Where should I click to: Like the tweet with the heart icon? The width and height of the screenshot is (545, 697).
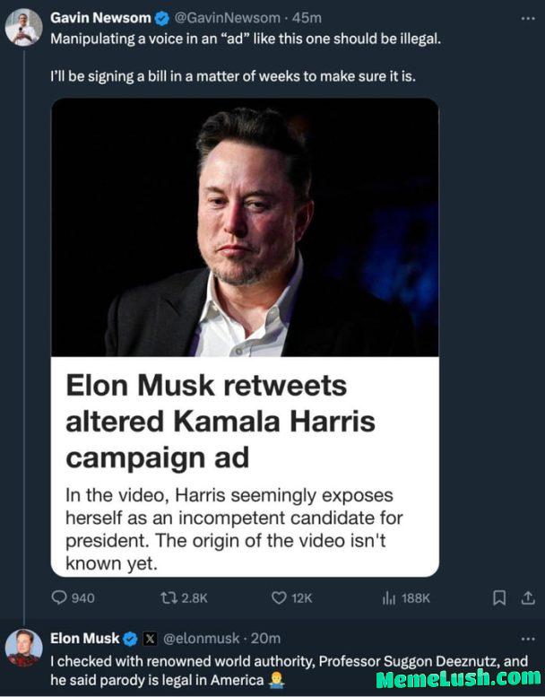click(x=279, y=597)
